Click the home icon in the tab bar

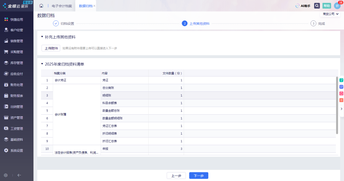(41, 6)
